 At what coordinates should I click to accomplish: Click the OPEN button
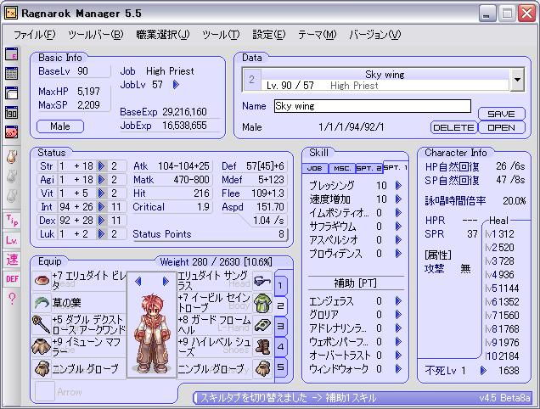click(502, 128)
